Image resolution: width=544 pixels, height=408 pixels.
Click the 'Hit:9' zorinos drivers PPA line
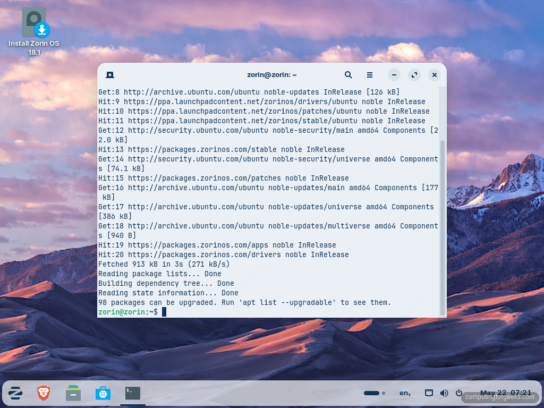point(262,101)
